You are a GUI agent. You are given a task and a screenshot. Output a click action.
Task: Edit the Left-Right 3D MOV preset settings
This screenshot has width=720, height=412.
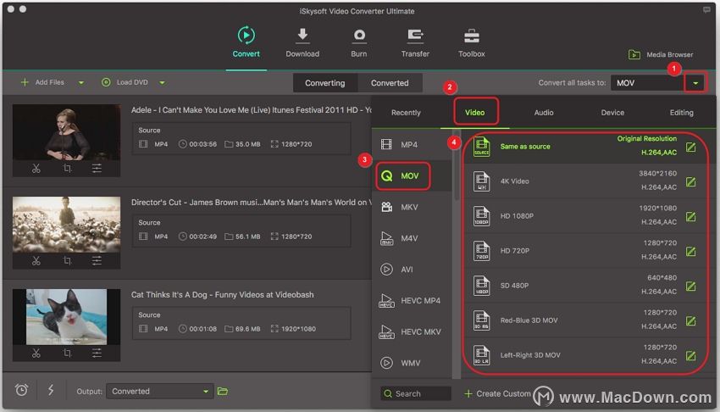[x=690, y=356]
